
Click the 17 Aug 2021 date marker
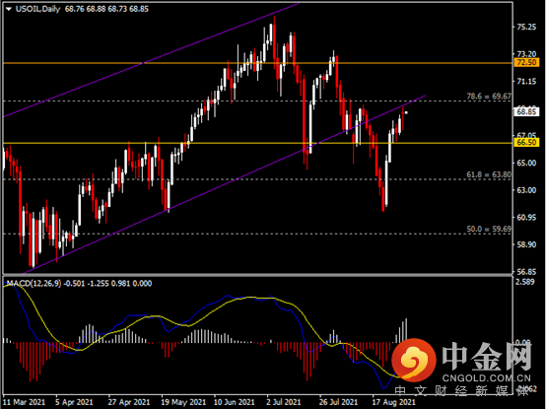pyautogui.click(x=394, y=402)
